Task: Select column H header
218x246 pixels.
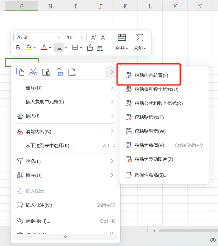Action: [51, 6]
